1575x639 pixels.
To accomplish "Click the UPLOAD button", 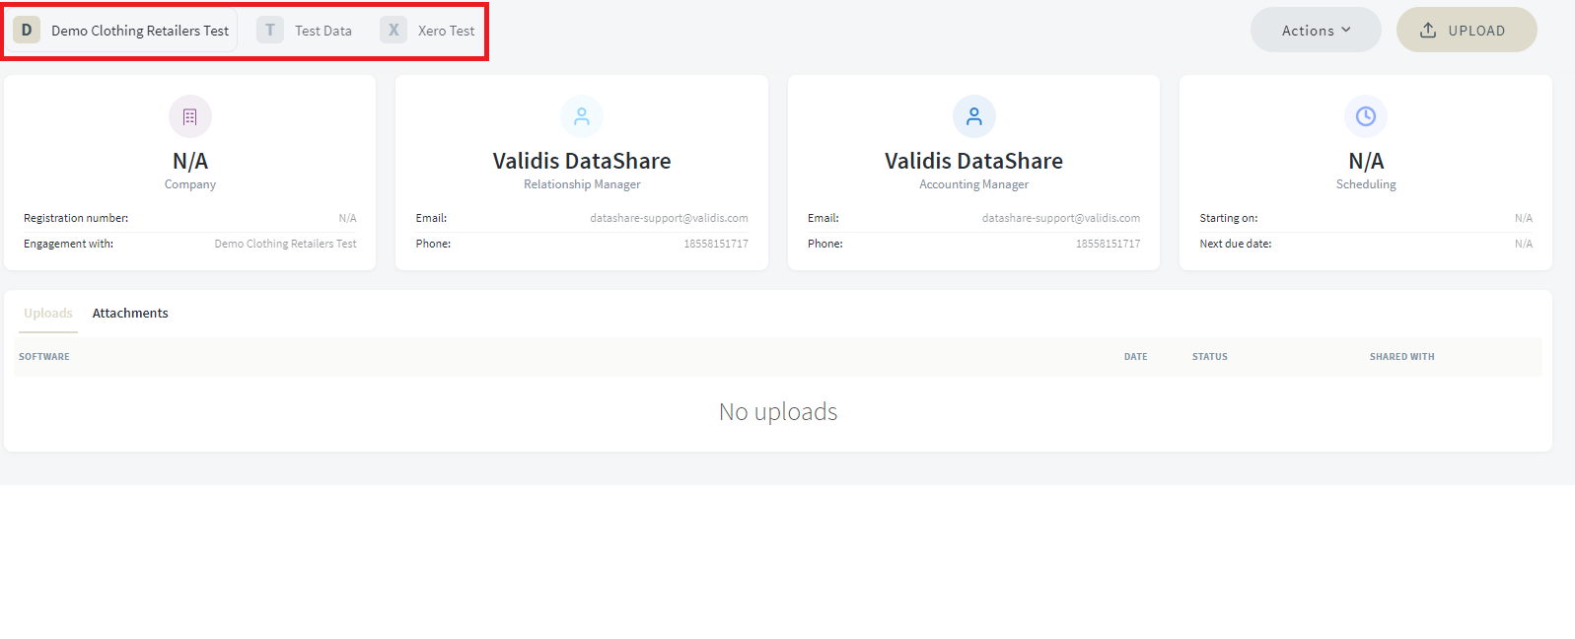I will pyautogui.click(x=1467, y=30).
